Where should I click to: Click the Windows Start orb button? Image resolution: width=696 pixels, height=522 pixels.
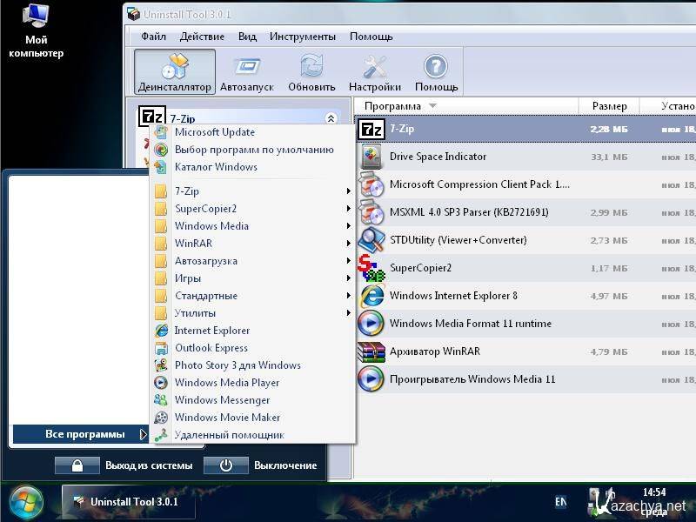pos(26,502)
